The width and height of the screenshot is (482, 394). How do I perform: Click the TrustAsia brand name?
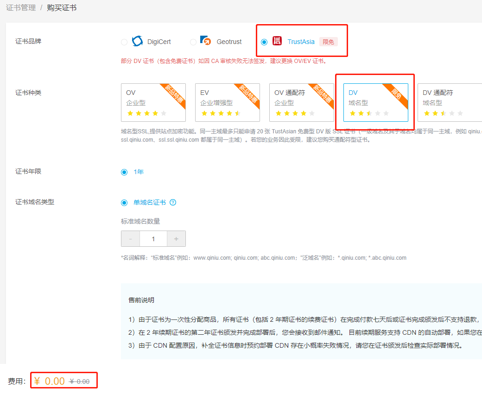[301, 42]
